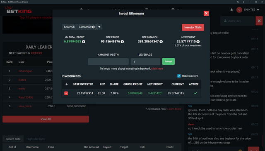This screenshot has width=265, height=151.
Task: Open the Users (22) tab
Action: [237, 21]
